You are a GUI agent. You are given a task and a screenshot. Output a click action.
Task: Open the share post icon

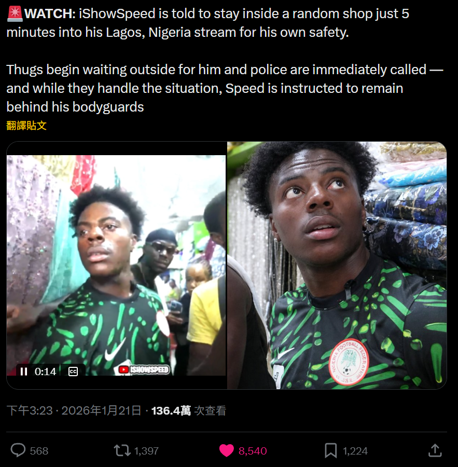435,450
